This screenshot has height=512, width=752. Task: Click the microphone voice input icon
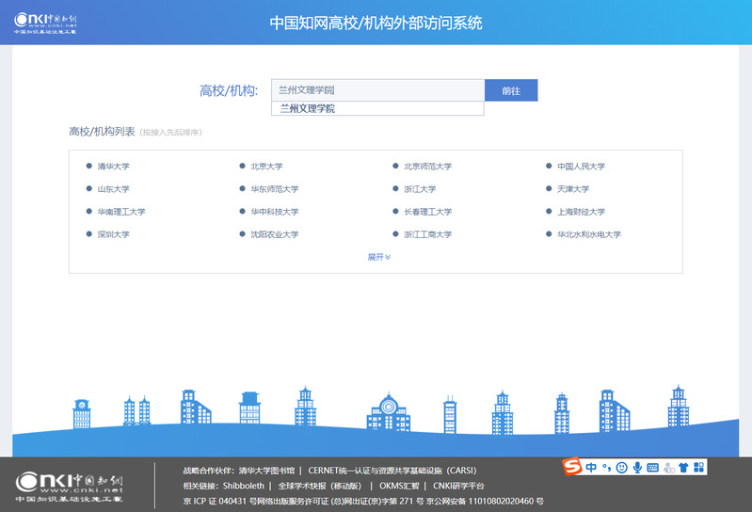coord(637,468)
